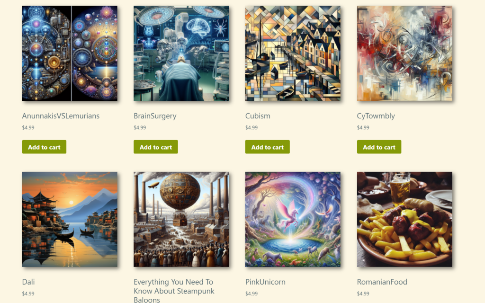Open the CyTowmbly abstract artwork thumbnail
This screenshot has height=303, width=485.
404,53
